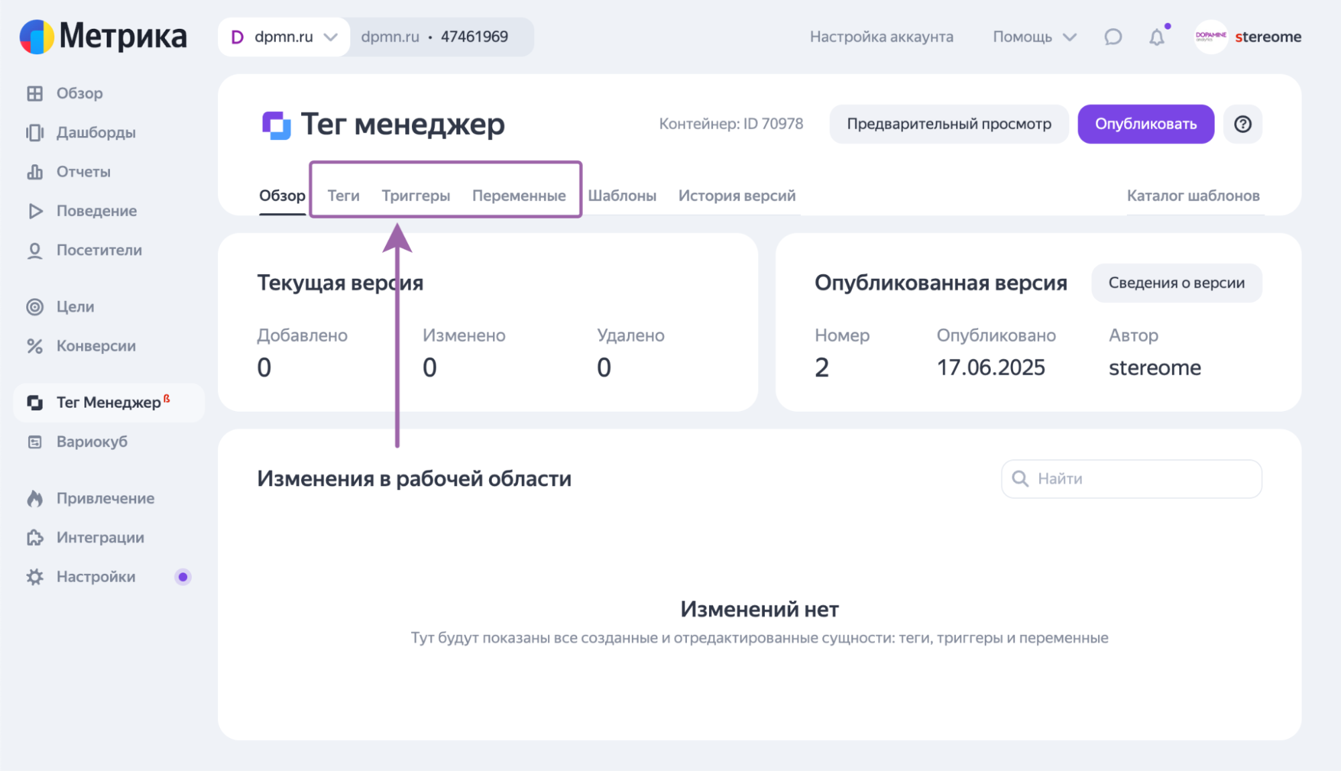Select the Привлечение flame icon

35,498
